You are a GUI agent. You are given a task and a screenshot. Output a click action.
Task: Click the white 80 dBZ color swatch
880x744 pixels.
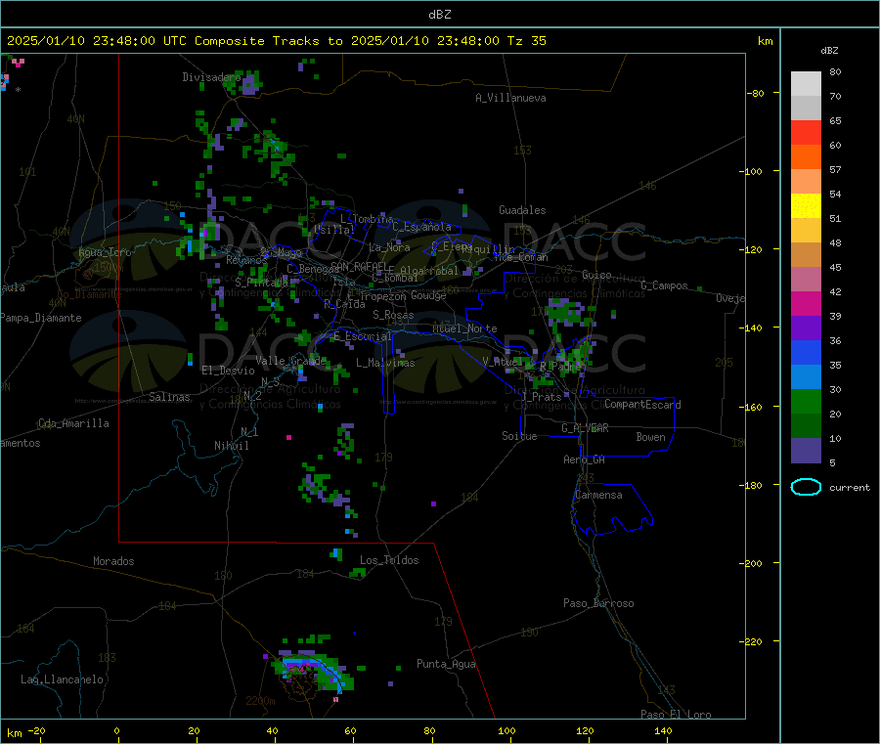click(806, 84)
